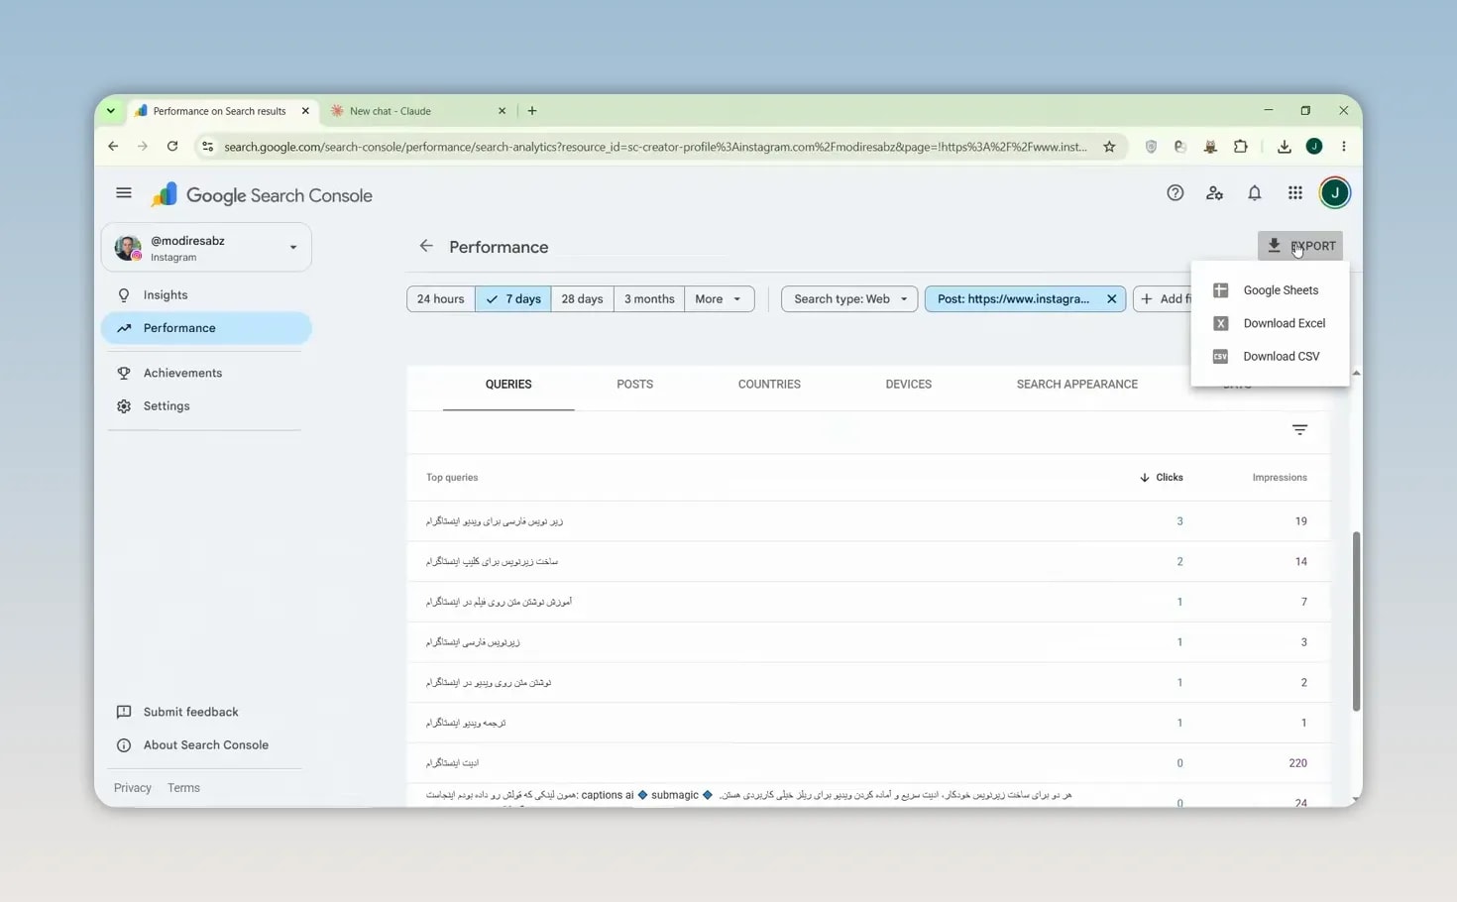Open the Search type: Web dropdown

pos(849,298)
